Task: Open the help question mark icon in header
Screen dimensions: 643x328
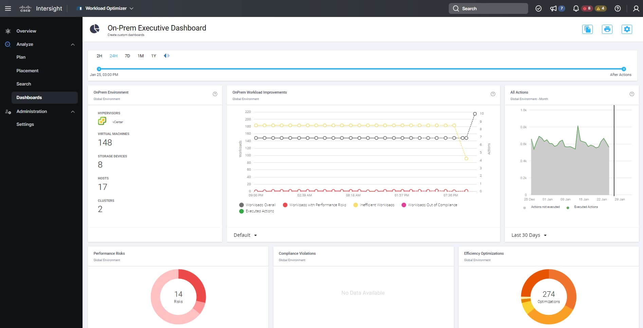Action: click(618, 8)
